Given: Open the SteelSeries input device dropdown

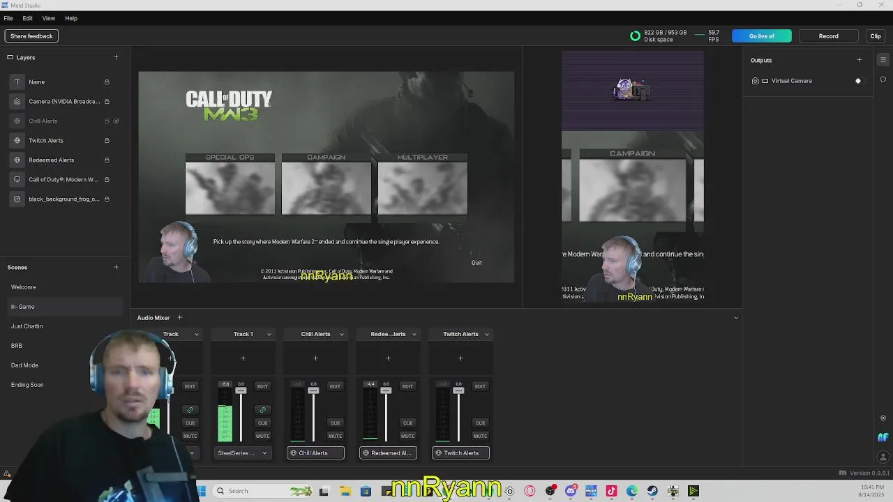Looking at the screenshot, I should tap(242, 453).
